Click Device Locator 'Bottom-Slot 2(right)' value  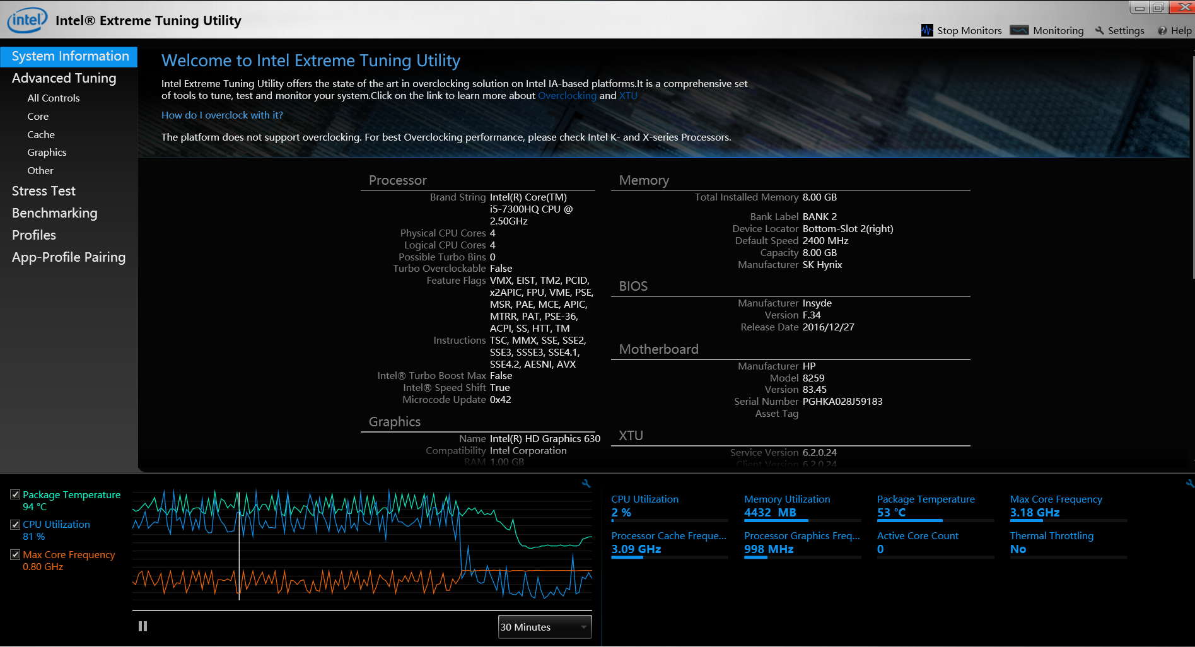pos(848,229)
